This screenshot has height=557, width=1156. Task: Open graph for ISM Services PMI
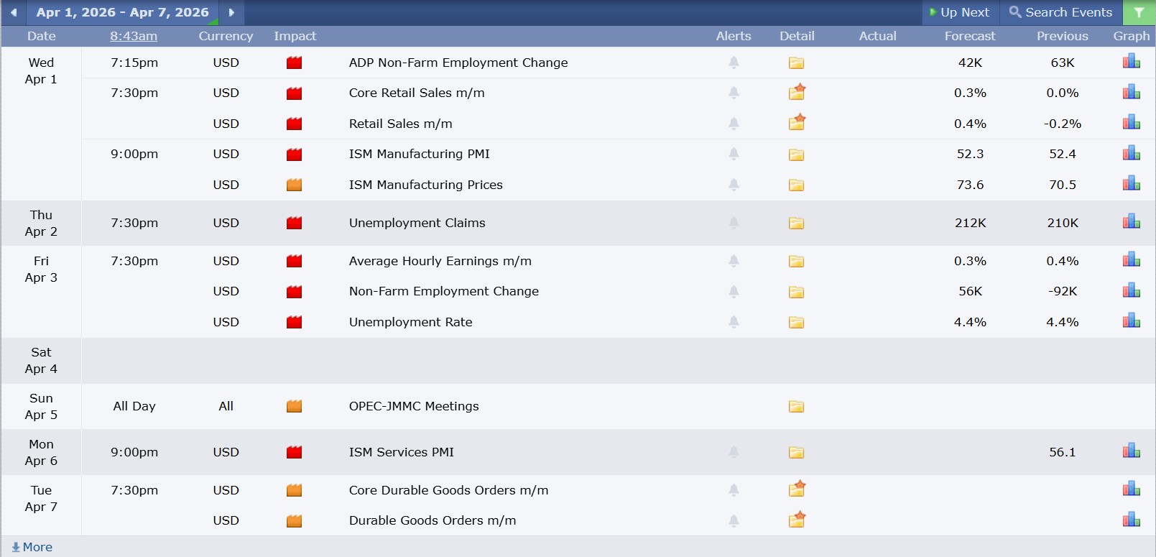point(1132,451)
